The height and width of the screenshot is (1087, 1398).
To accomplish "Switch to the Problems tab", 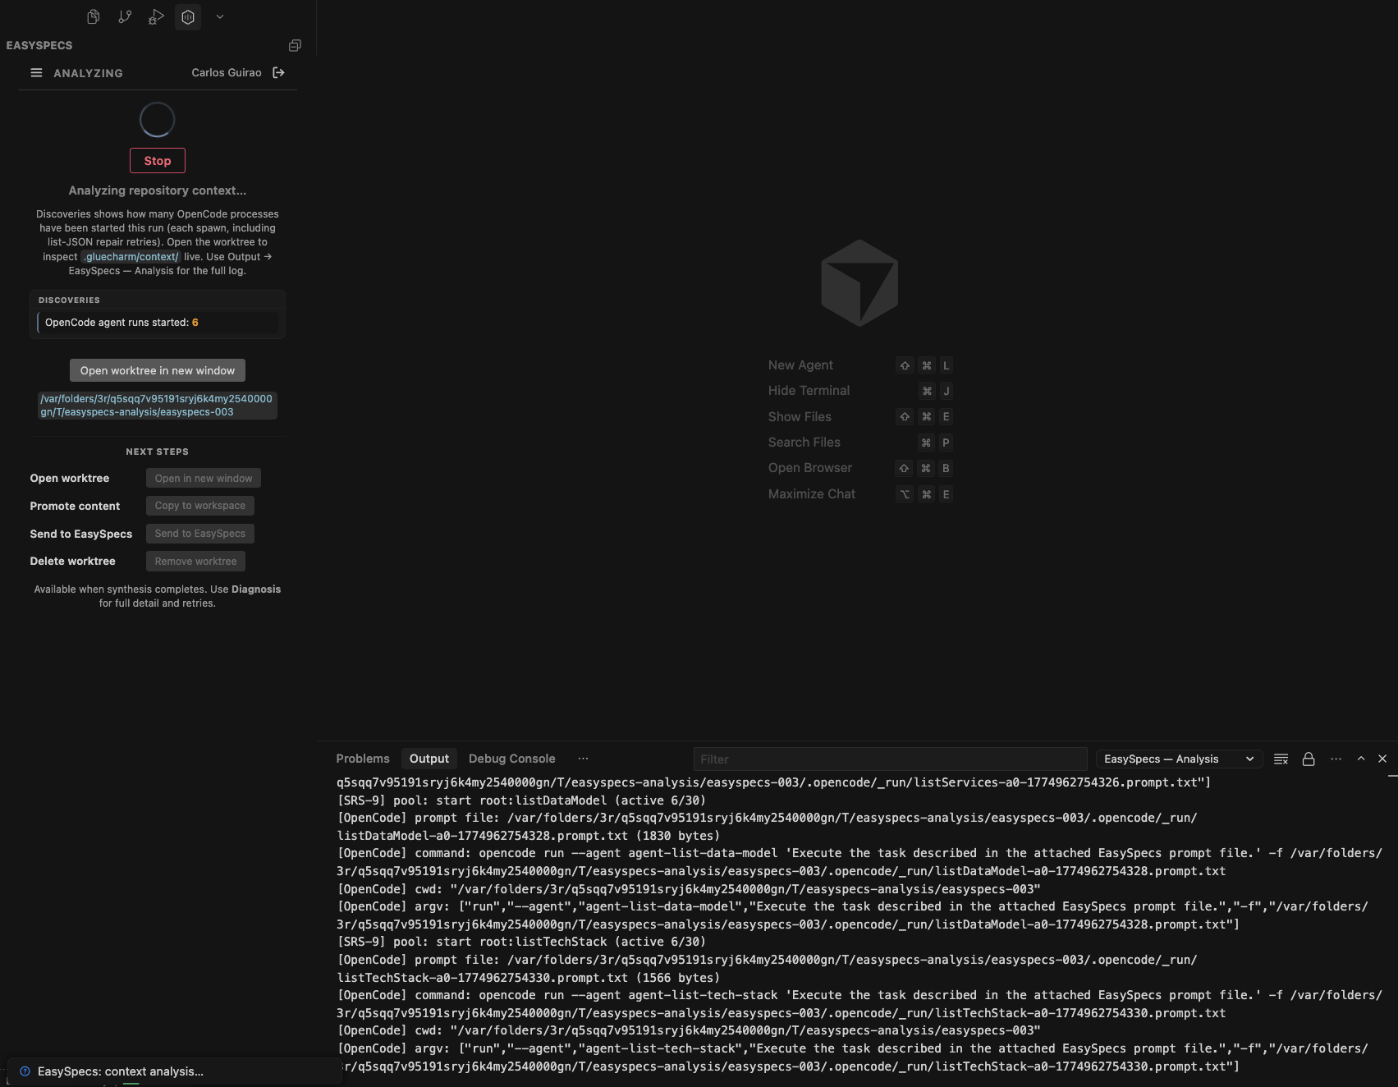I will tap(363, 758).
